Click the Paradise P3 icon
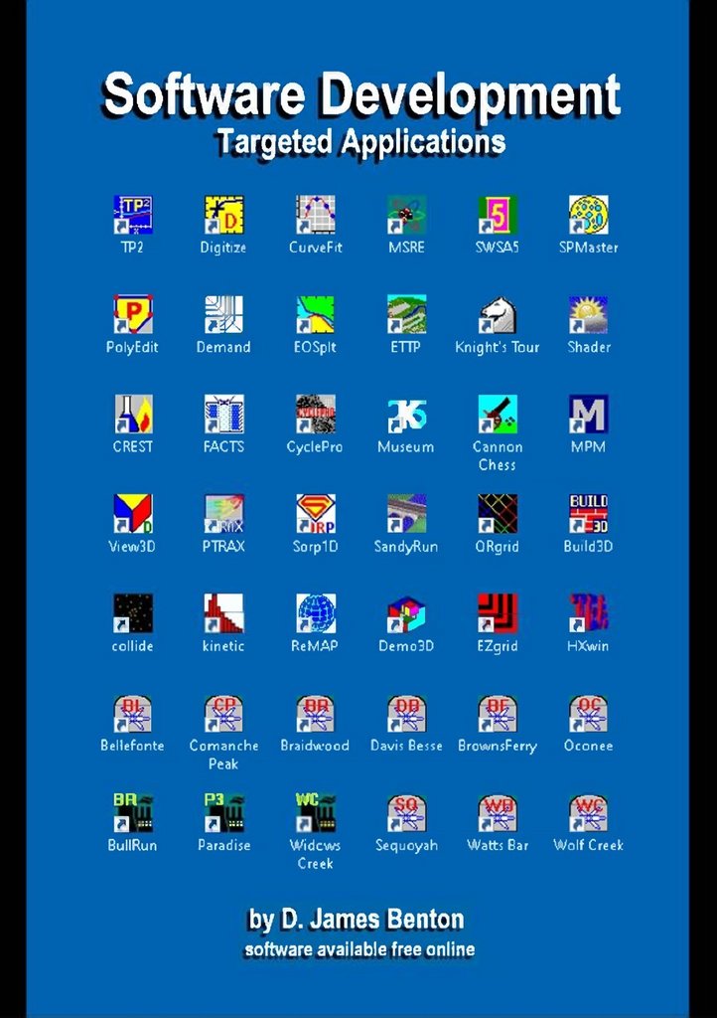 tap(223, 812)
